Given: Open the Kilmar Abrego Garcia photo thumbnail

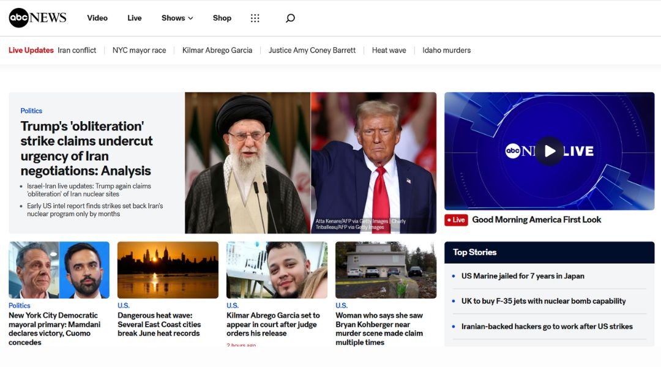Looking at the screenshot, I should coord(277,270).
